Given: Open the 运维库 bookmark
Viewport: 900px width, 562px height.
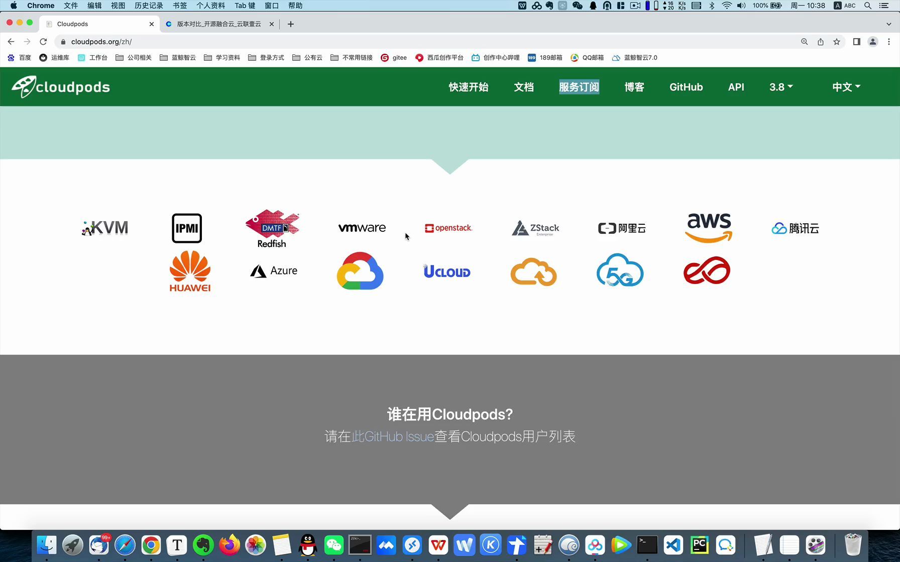Looking at the screenshot, I should [54, 58].
